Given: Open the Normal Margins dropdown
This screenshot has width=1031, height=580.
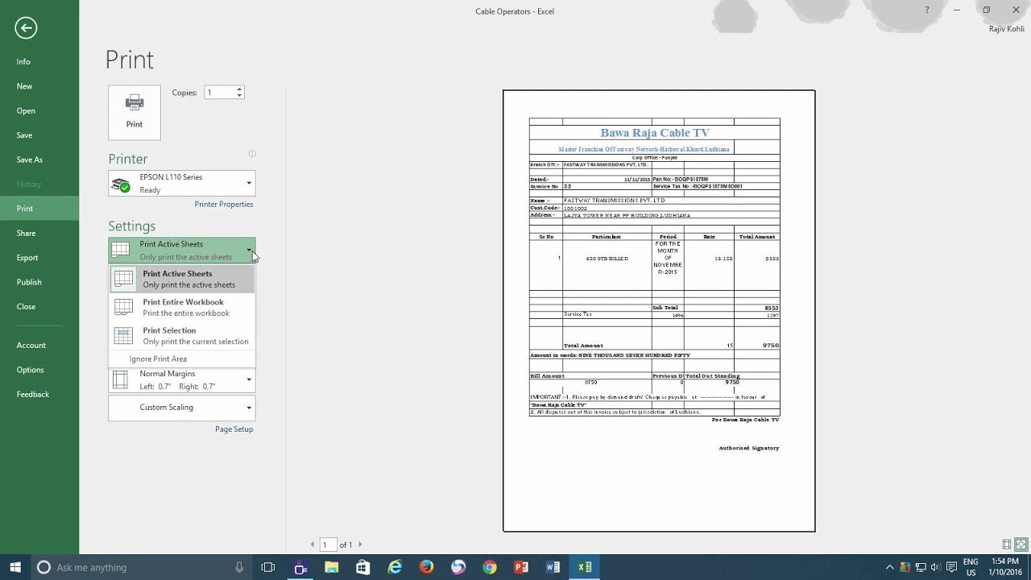Looking at the screenshot, I should [182, 380].
